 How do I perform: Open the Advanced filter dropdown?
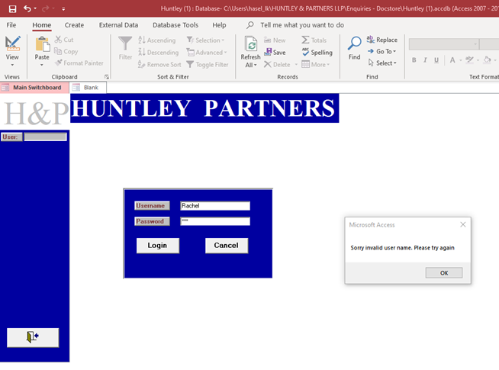point(207,52)
